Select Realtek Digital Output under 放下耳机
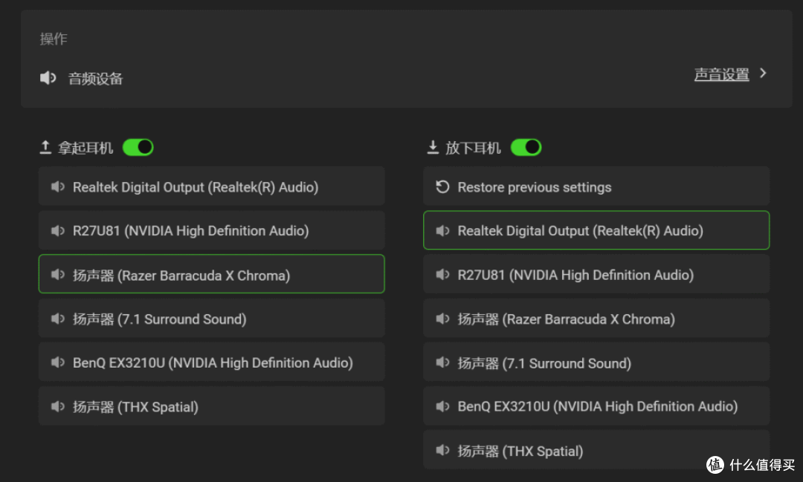The height and width of the screenshot is (482, 803). pyautogui.click(x=596, y=230)
